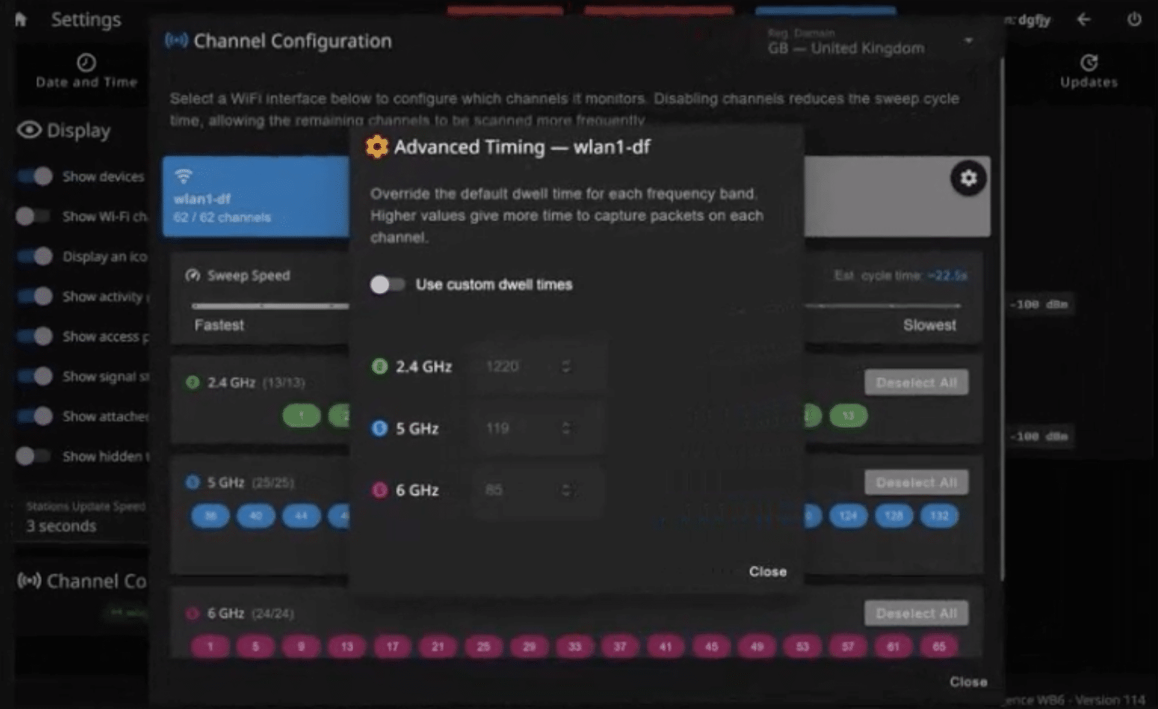Click the back arrow in top bar
Viewport: 1158px width, 709px height.
coord(1083,19)
